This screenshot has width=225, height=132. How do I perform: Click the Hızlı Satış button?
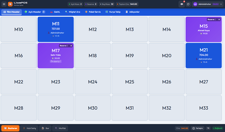29,128
